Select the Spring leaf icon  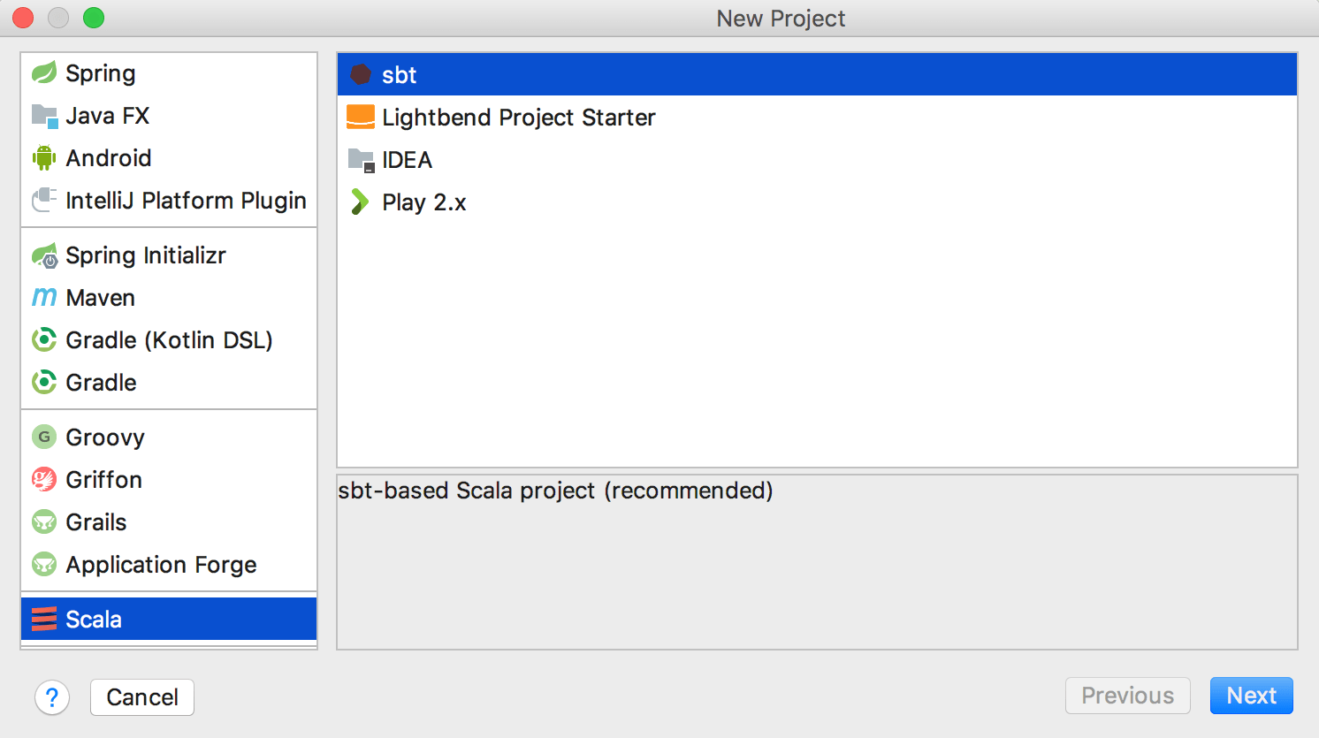pyautogui.click(x=44, y=72)
